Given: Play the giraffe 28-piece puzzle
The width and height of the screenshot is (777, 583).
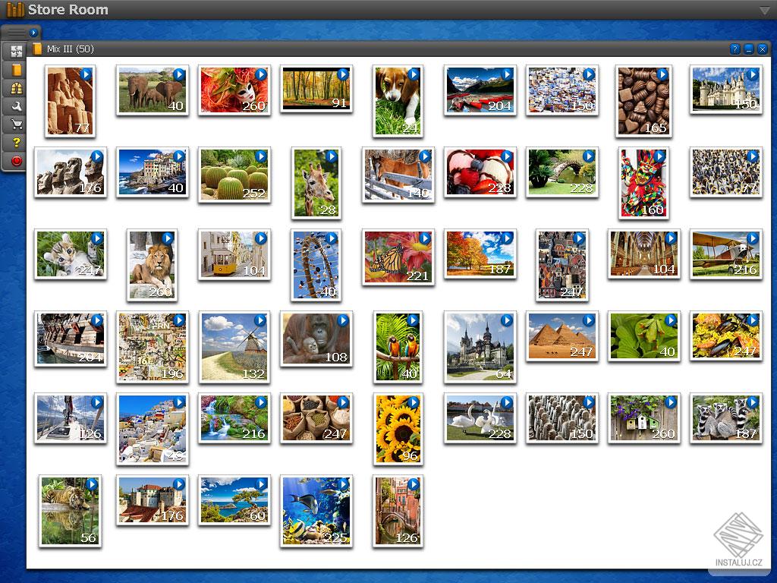Looking at the screenshot, I should (331, 156).
